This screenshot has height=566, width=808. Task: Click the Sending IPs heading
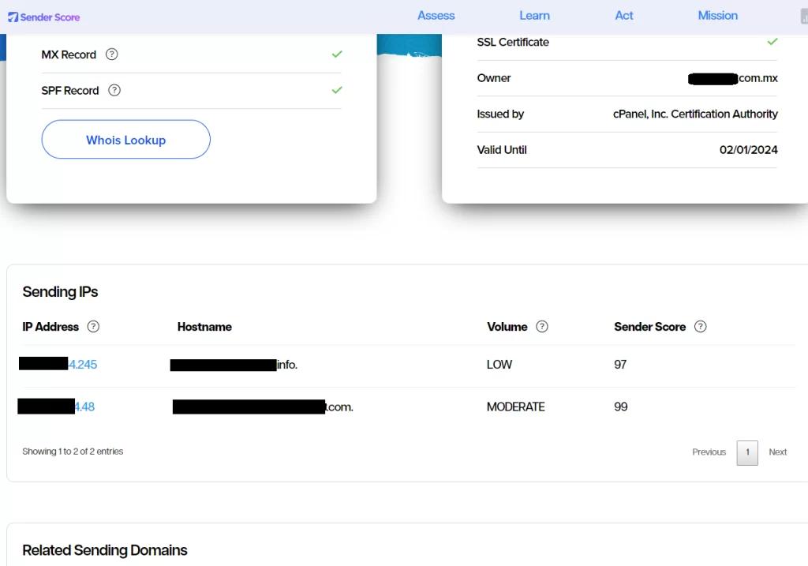(60, 292)
